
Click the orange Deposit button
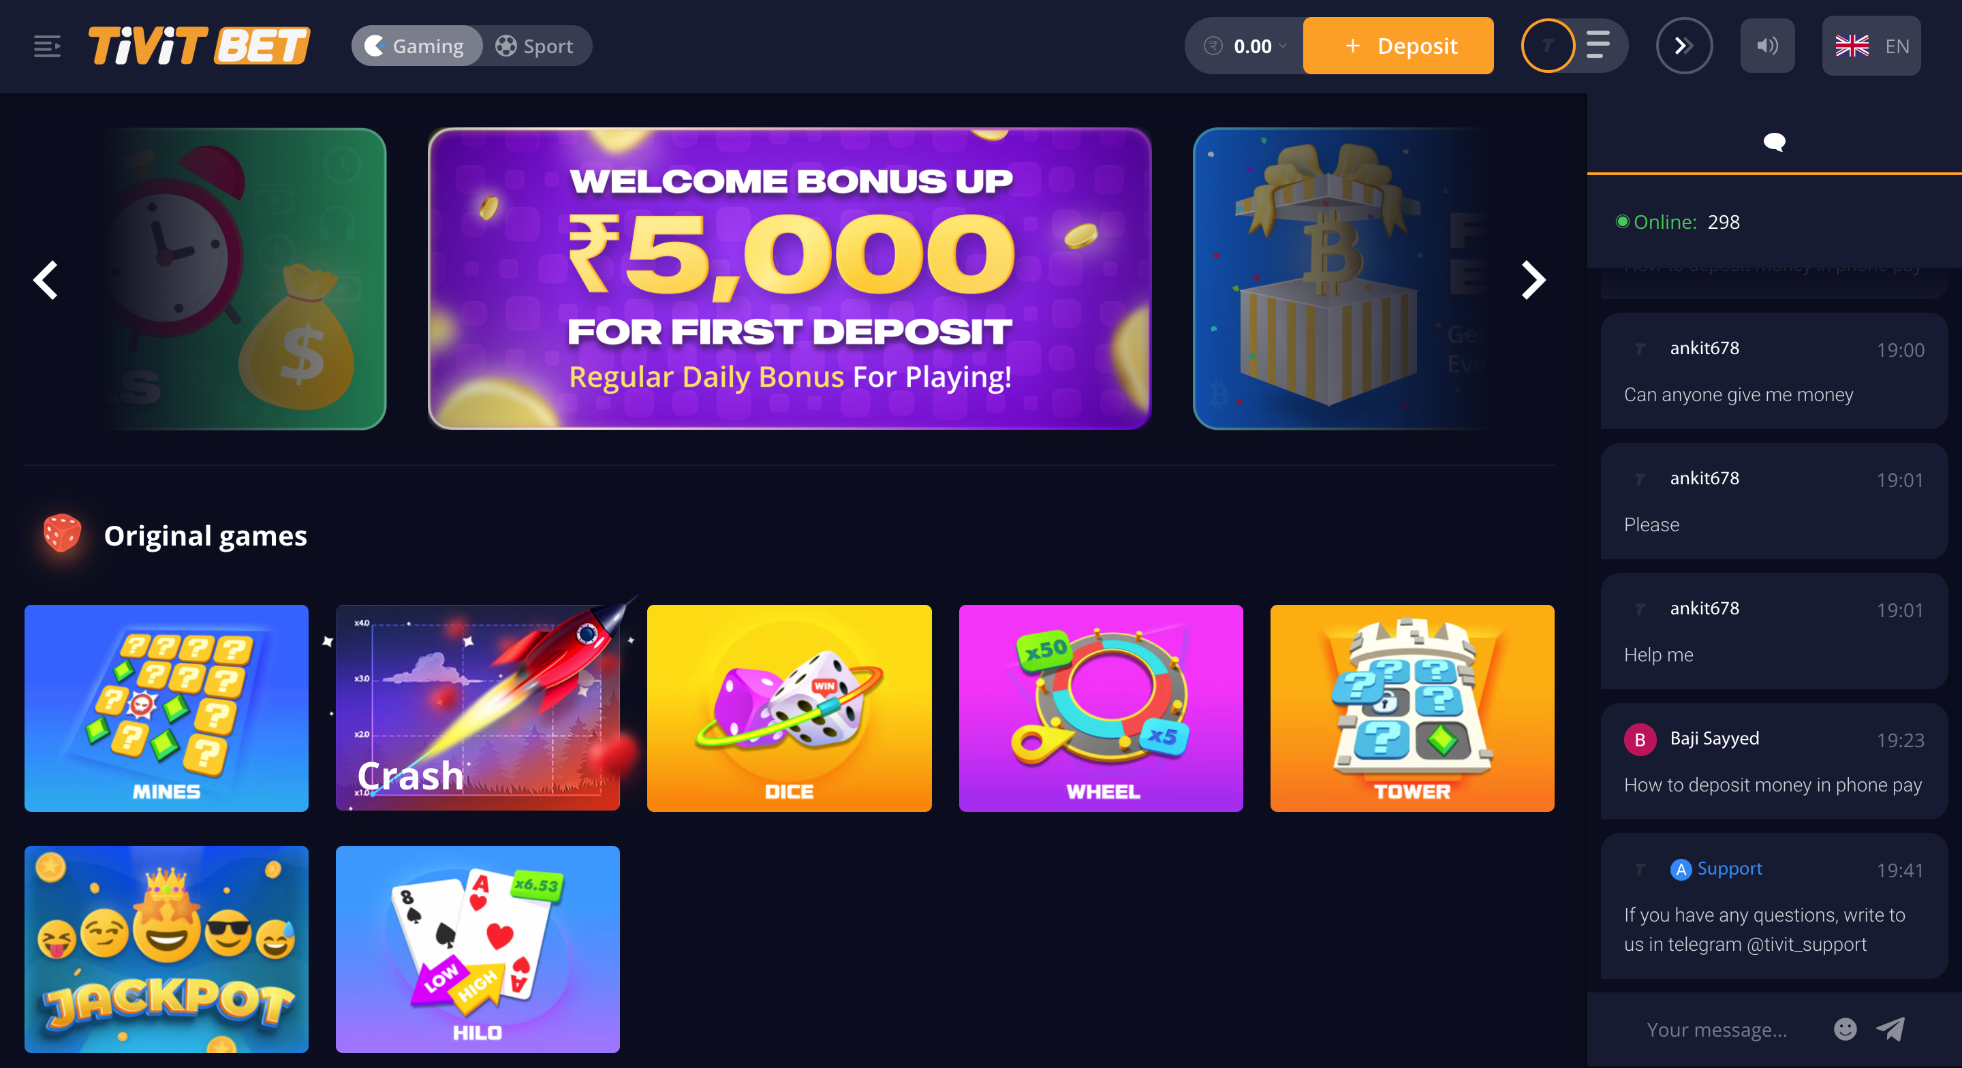click(x=1398, y=46)
